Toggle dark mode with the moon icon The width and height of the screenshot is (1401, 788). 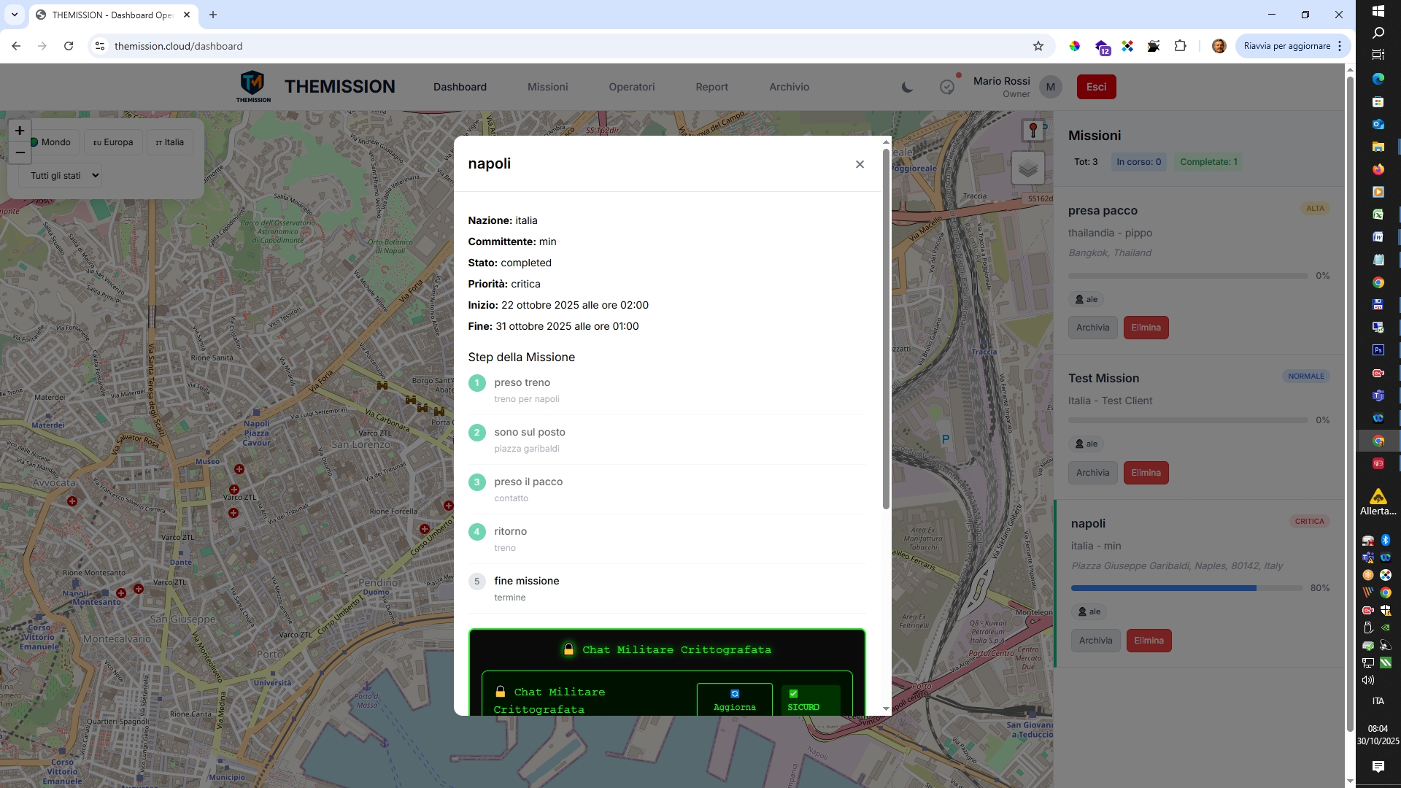pyautogui.click(x=907, y=87)
